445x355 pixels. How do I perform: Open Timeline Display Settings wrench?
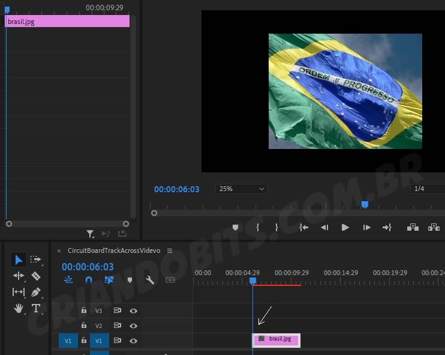pyautogui.click(x=149, y=281)
